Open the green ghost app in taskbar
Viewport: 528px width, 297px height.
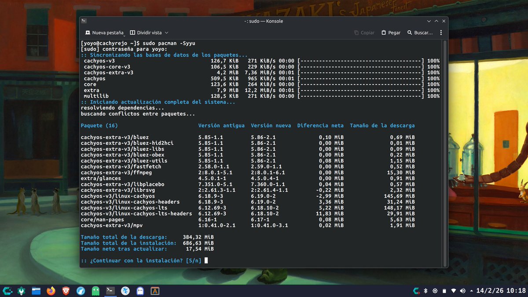click(x=96, y=290)
